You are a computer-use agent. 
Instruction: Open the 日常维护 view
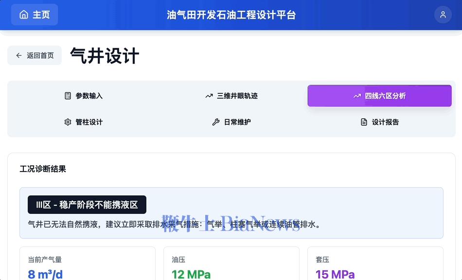tap(232, 122)
